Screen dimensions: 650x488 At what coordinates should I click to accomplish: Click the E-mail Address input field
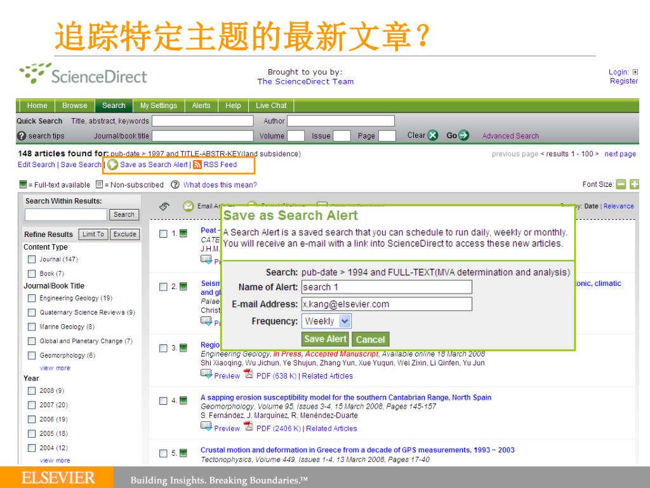[387, 304]
